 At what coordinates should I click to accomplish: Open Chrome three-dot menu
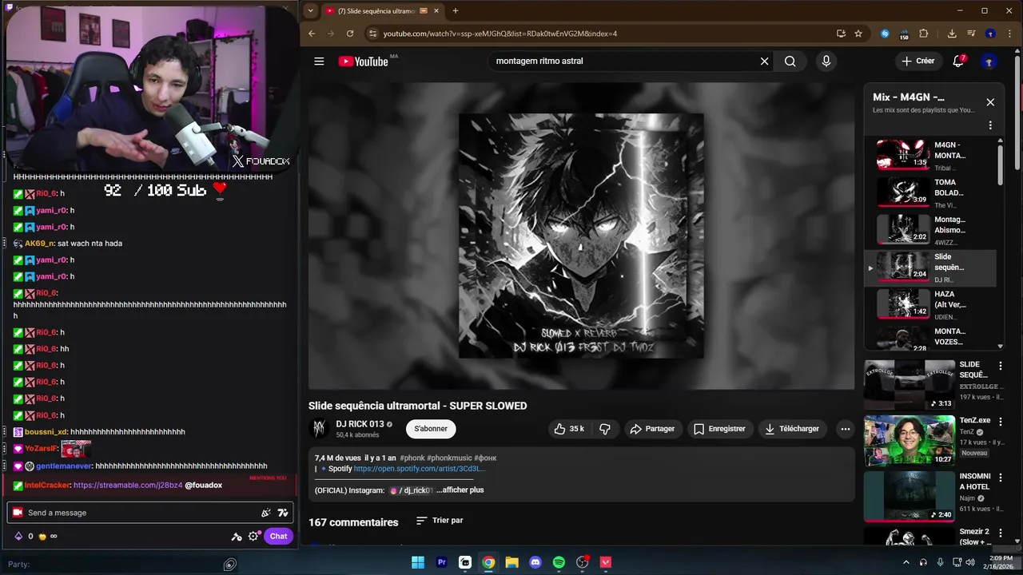pyautogui.click(x=1010, y=34)
